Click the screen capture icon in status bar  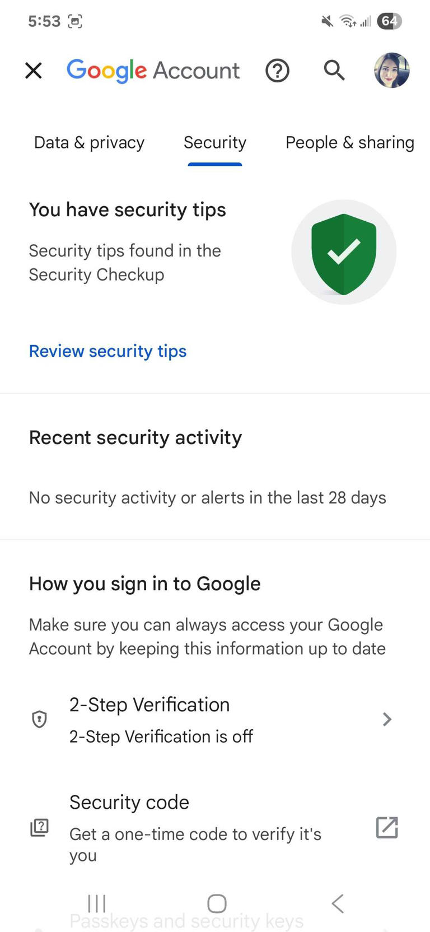(x=76, y=21)
